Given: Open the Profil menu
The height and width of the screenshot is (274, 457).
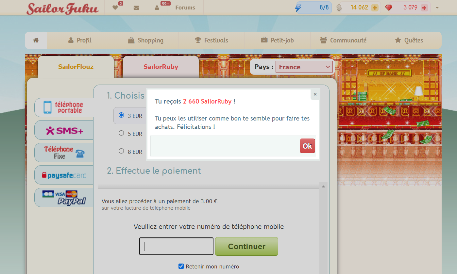Looking at the screenshot, I should click(80, 40).
